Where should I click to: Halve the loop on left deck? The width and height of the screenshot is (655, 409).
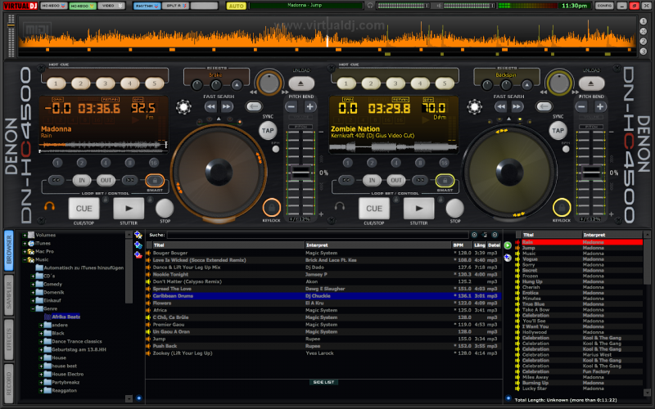(56, 180)
